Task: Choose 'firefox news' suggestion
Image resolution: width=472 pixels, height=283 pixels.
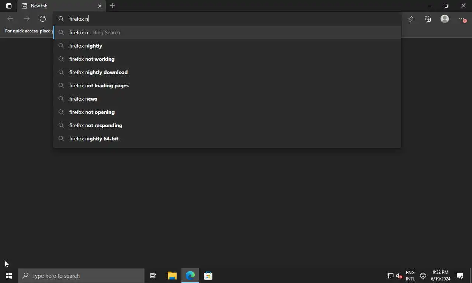Action: pyautogui.click(x=227, y=99)
